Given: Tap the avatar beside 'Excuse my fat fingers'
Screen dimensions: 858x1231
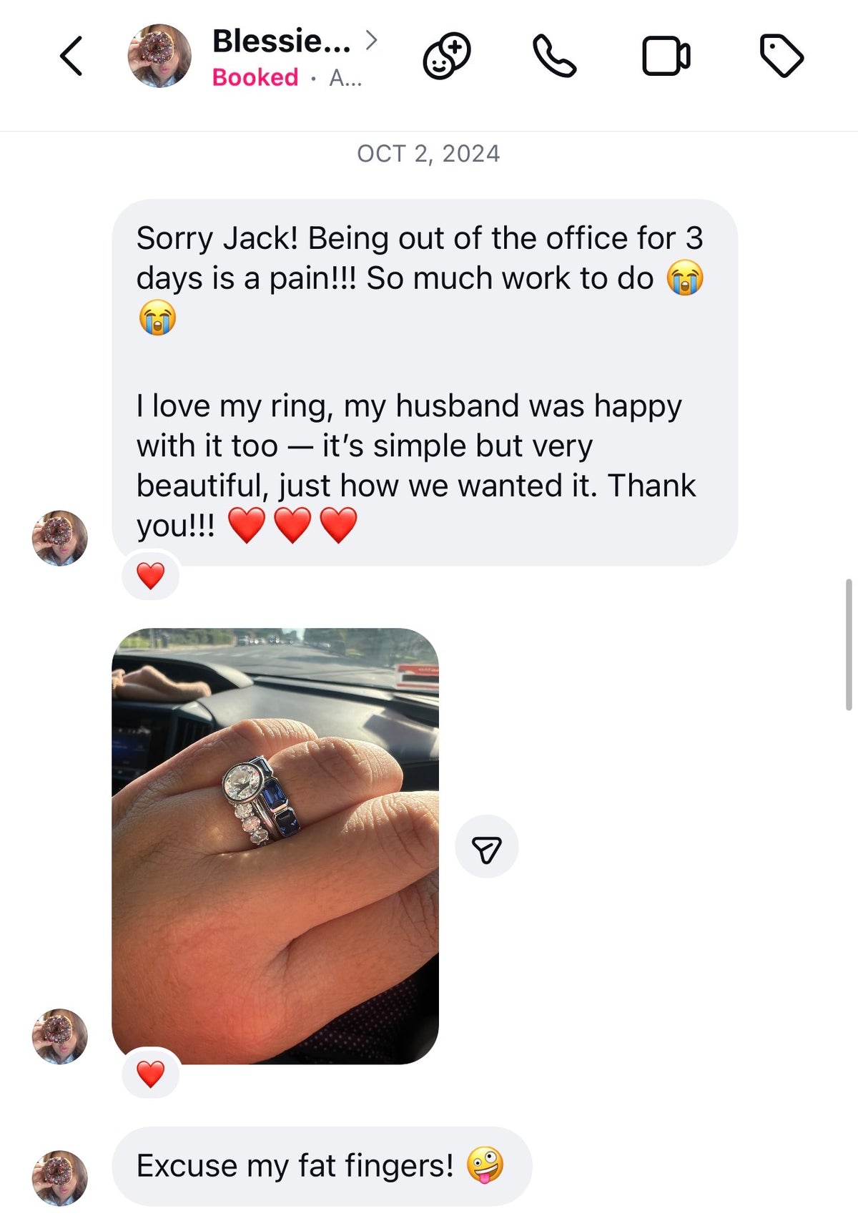Looking at the screenshot, I should click(x=60, y=1178).
